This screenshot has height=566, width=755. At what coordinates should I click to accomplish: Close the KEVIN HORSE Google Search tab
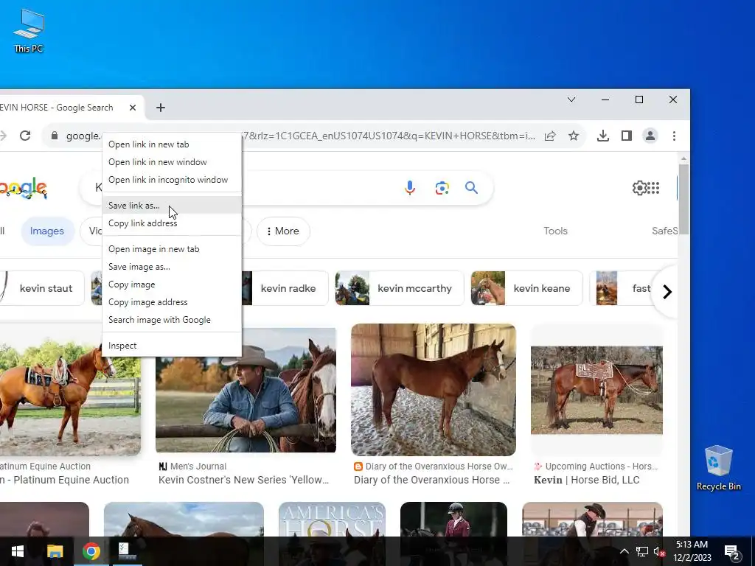pyautogui.click(x=133, y=108)
